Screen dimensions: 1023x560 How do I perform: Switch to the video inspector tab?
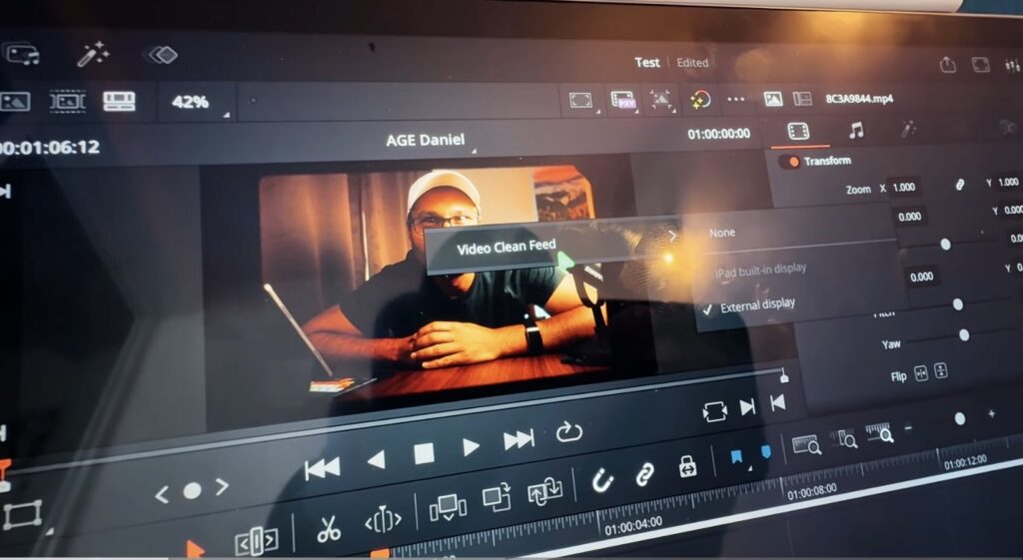click(x=798, y=131)
